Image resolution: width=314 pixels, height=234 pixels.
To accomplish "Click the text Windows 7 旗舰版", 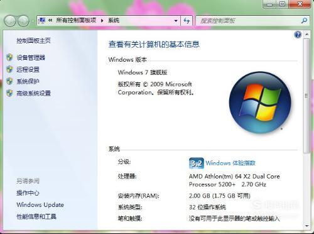I will pos(143,72).
